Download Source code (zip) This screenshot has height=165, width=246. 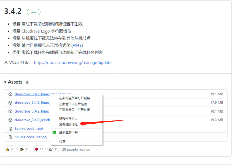tap(29, 129)
